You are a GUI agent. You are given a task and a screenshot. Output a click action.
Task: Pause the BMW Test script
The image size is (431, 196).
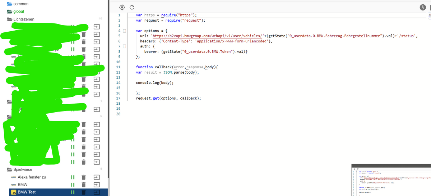tap(72, 192)
